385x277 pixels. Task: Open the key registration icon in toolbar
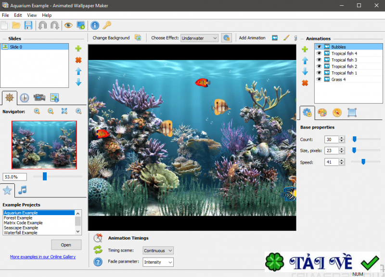tap(107, 25)
